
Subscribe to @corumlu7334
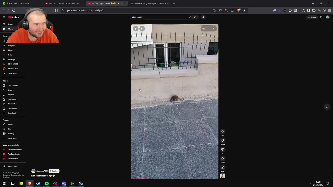tap(54, 171)
